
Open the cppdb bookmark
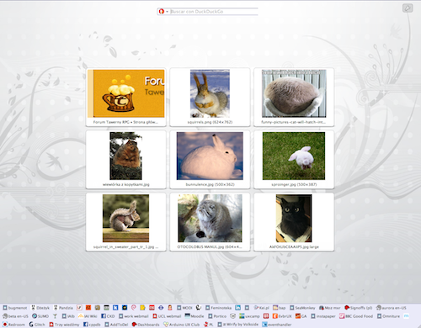point(92,325)
